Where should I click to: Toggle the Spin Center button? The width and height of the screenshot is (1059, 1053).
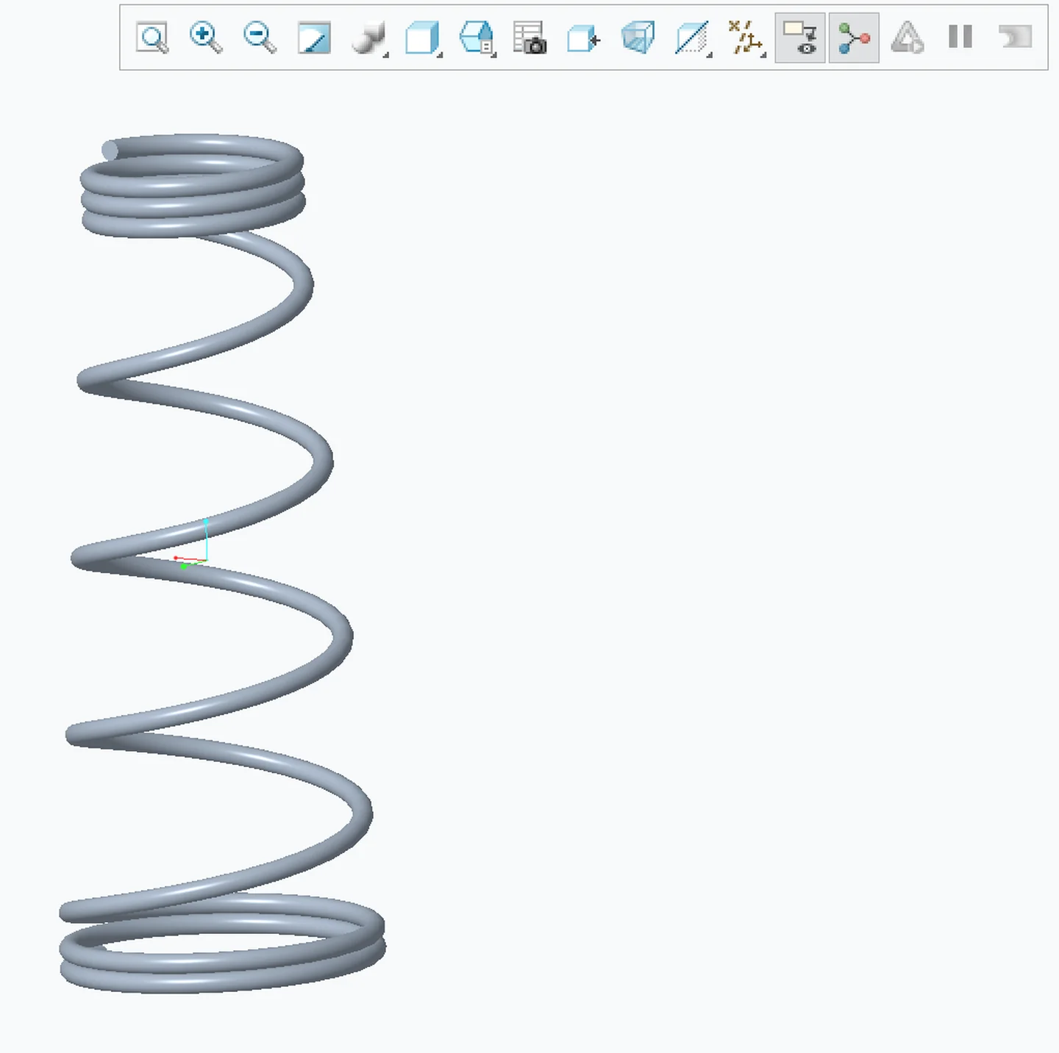click(854, 37)
